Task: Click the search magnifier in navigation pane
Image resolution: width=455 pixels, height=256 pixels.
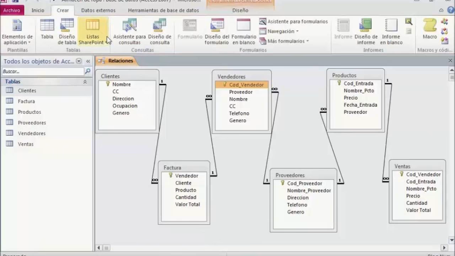Action: coord(87,71)
